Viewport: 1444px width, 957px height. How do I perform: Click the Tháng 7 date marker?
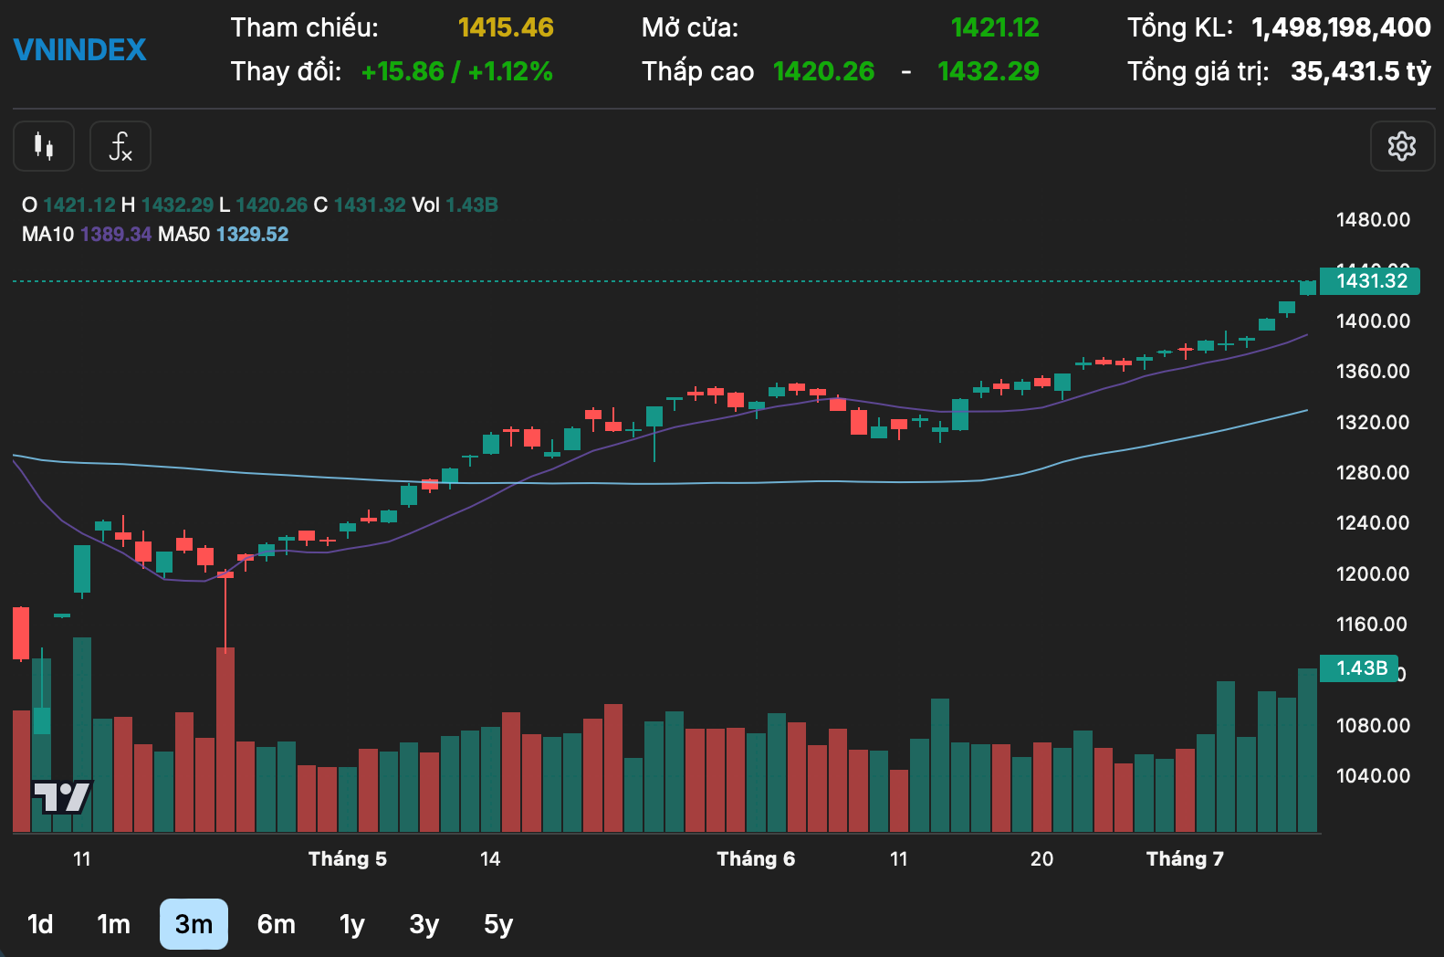tap(1185, 859)
